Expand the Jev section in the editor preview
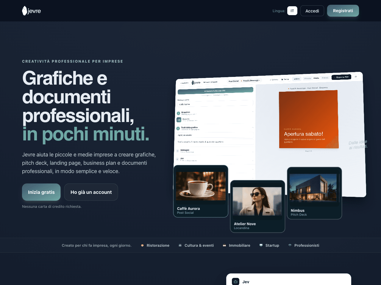 click(x=215, y=159)
